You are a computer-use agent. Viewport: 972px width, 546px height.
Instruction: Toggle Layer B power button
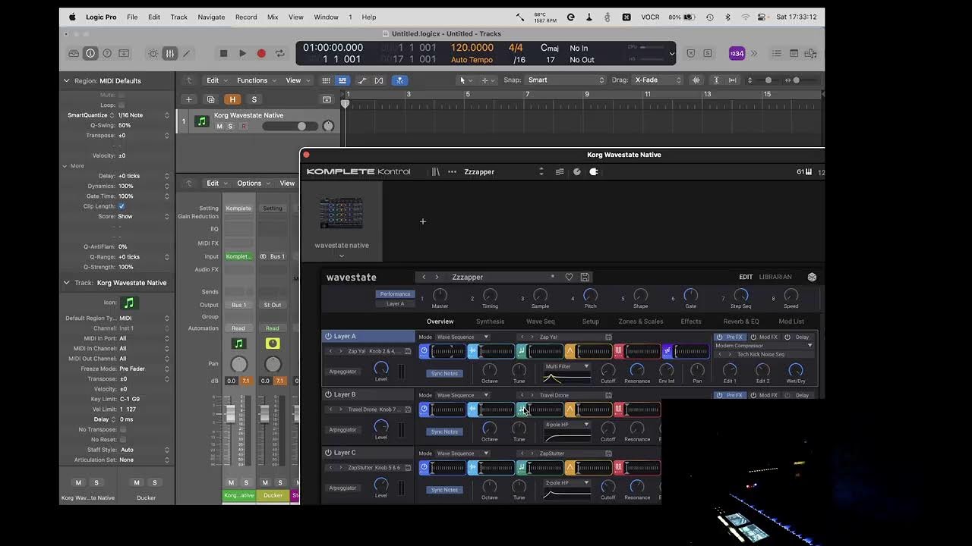(x=328, y=394)
